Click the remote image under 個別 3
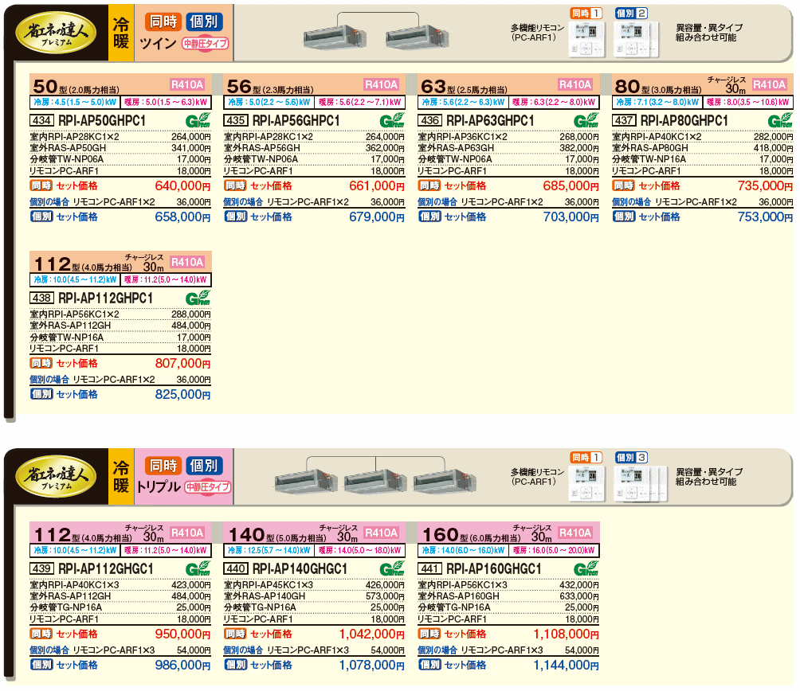Viewport: 800px width, 691px height. (641, 483)
